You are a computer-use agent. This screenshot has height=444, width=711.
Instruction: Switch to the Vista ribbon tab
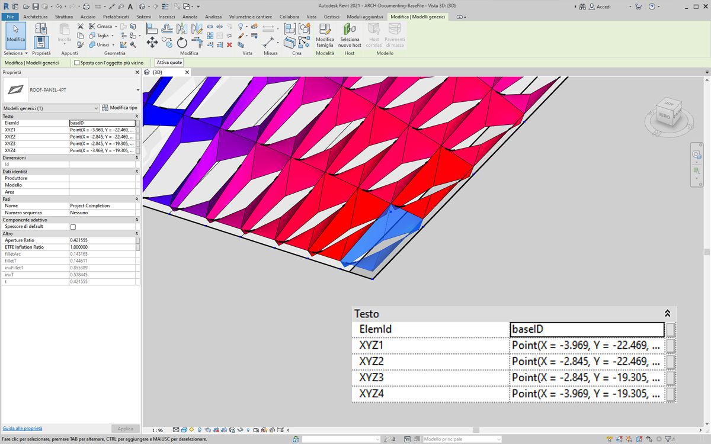[311, 17]
